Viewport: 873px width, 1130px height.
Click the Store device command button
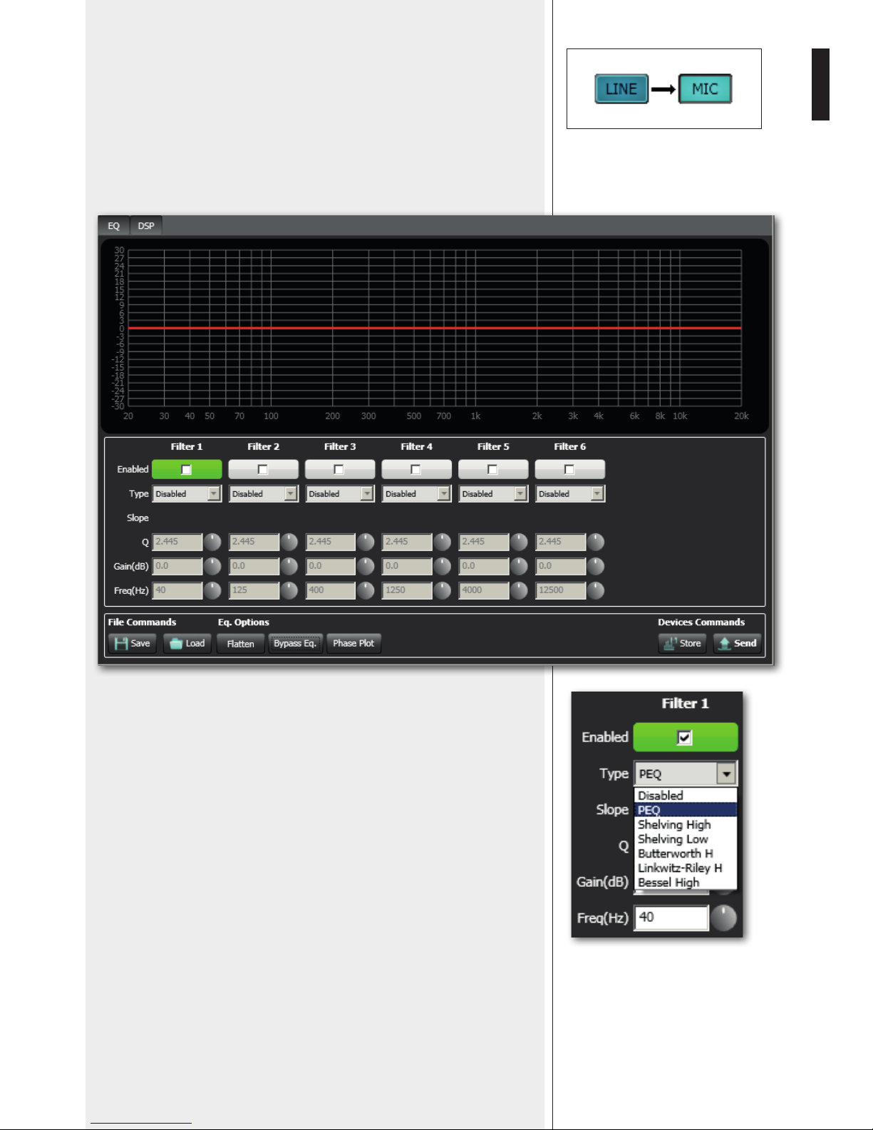coord(682,643)
